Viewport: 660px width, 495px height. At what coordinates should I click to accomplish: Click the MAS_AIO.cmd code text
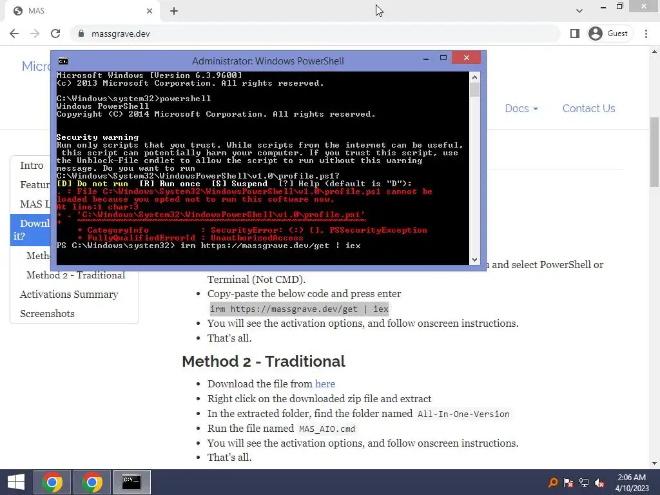tap(327, 429)
